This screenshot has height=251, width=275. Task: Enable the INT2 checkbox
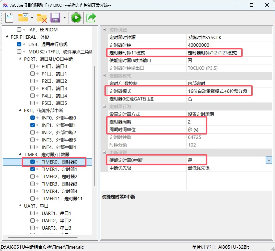tap(32, 132)
